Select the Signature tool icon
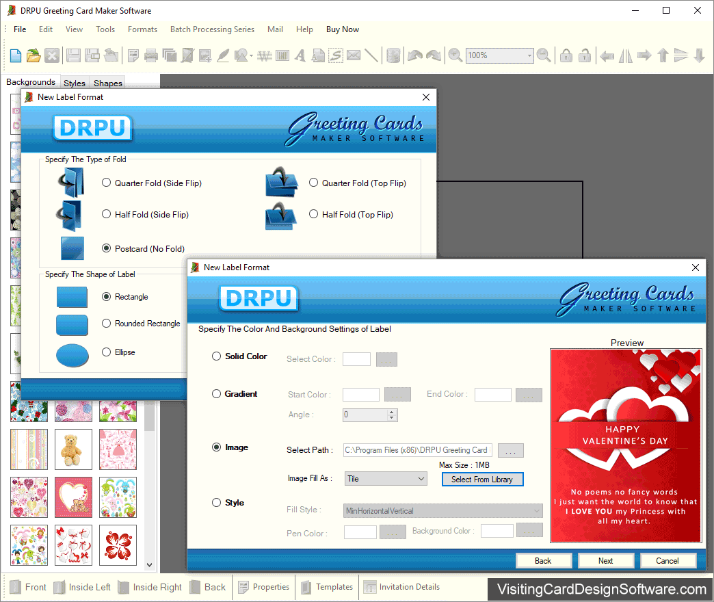The height and width of the screenshot is (602, 714). 336,55
